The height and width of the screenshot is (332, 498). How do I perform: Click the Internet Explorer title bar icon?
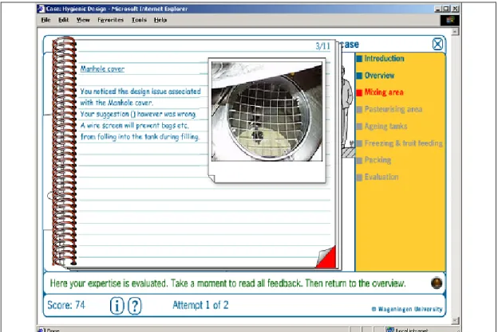pos(41,9)
